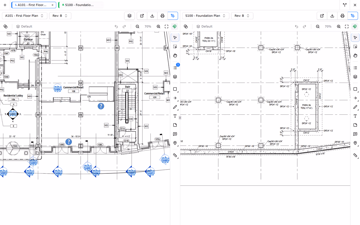Viewport: 360px width, 225px height.
Task: Undo the last action in the right pane
Action: [297, 26]
